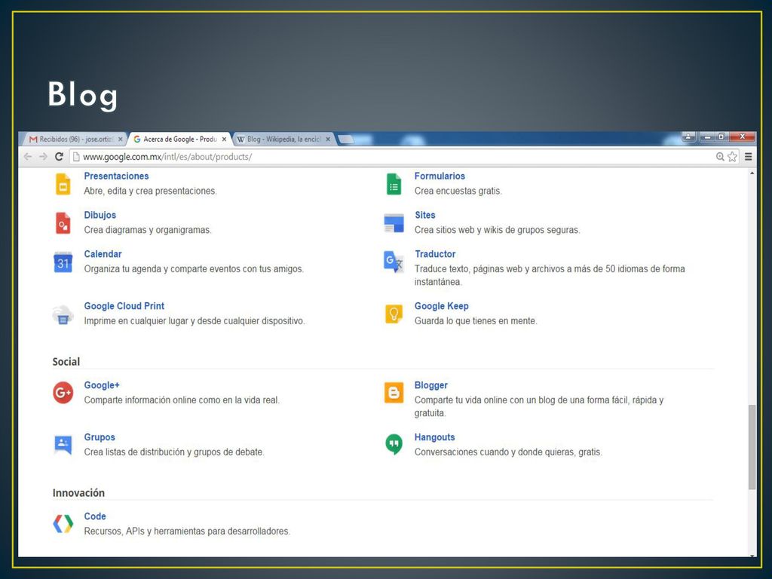
Task: Open the Blogger link
Action: pyautogui.click(x=431, y=385)
